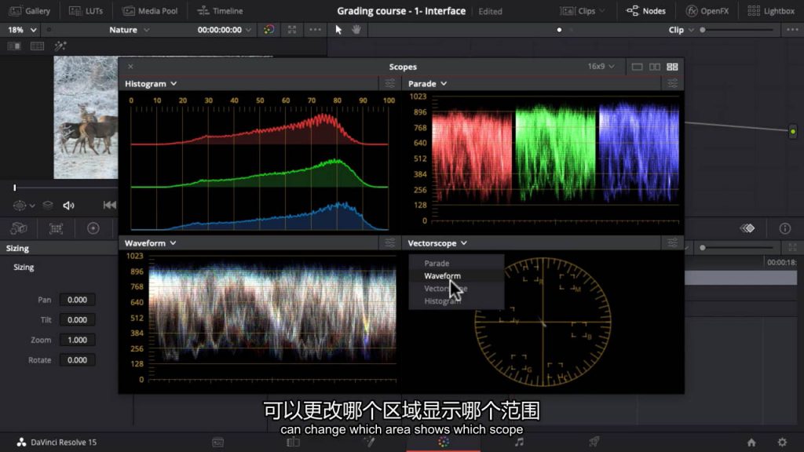
Task: Open the Project Manager home icon
Action: click(x=751, y=443)
